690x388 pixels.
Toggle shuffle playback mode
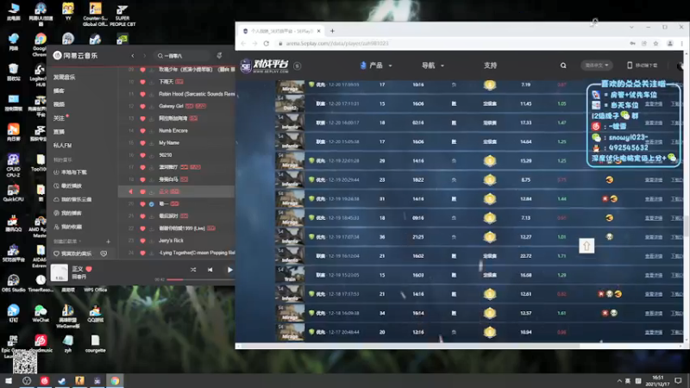click(x=193, y=270)
